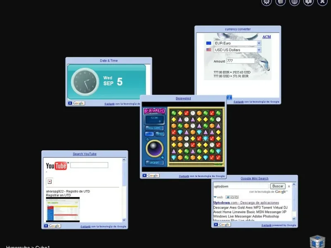This screenshot has width=331, height=248.
Task: Click 'alvaropg922 - Registro de UTD' text
Action: point(68,191)
